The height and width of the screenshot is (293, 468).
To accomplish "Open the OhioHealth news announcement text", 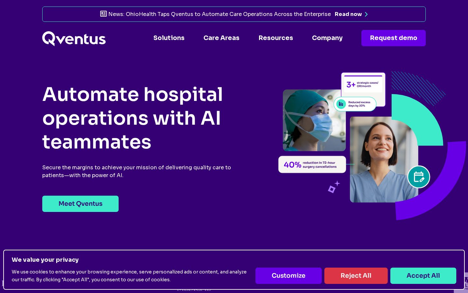I will [x=219, y=14].
